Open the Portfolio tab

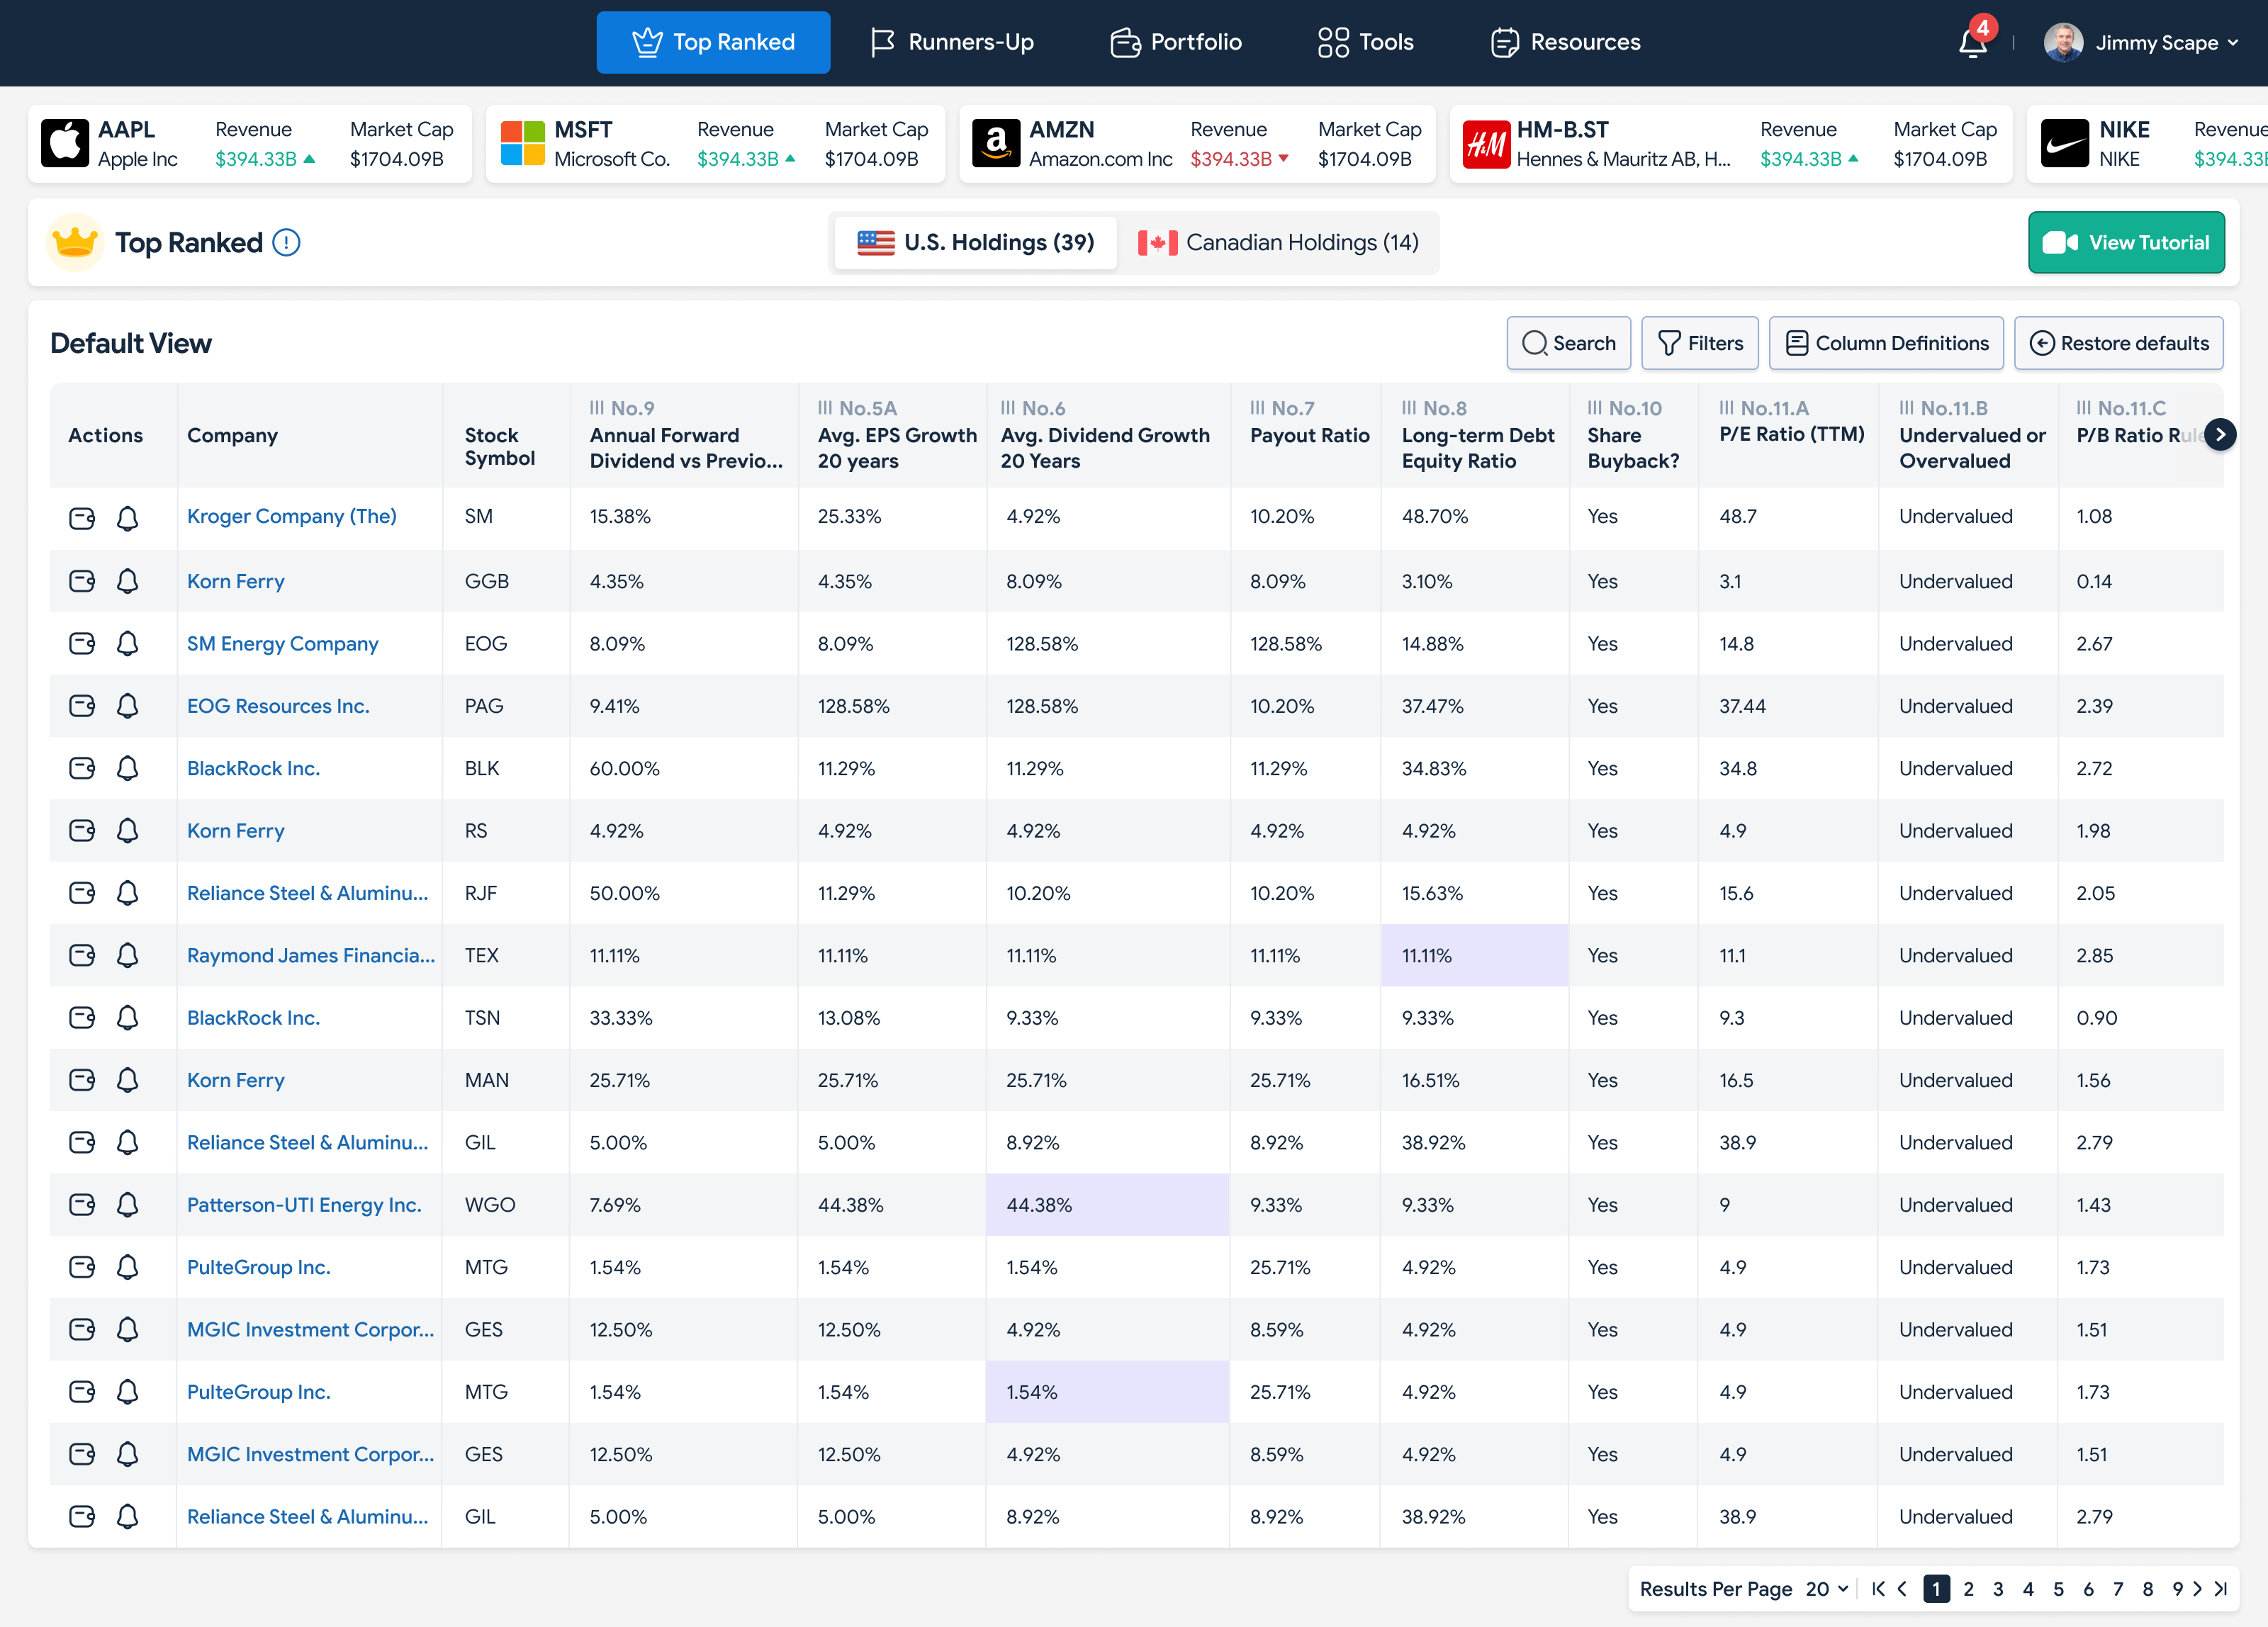tap(1176, 42)
